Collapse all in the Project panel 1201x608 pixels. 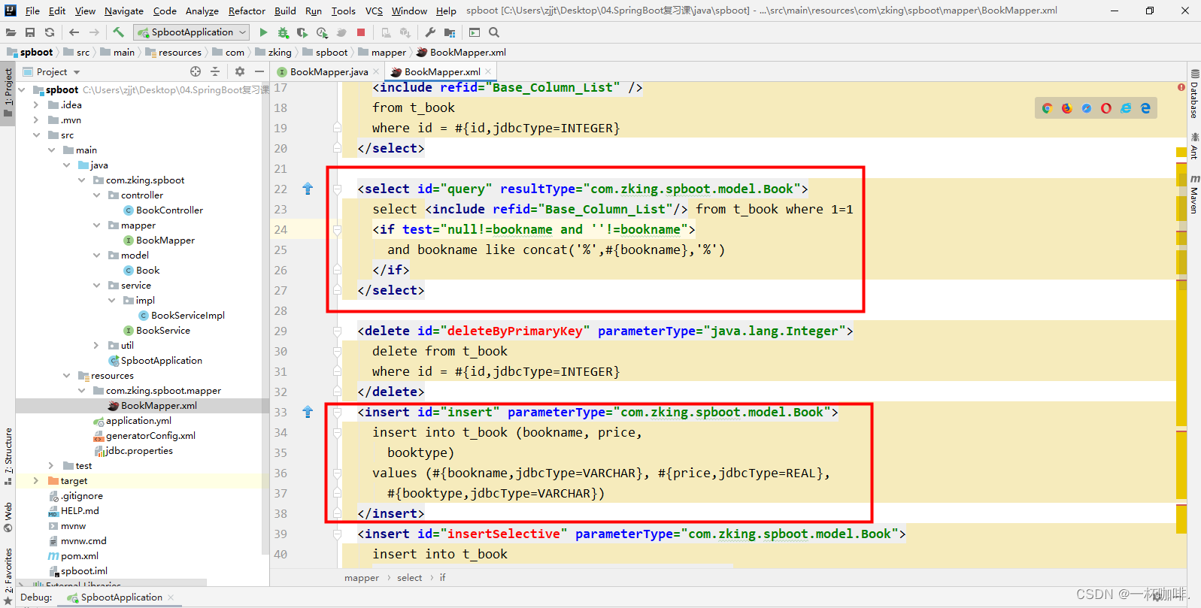(215, 71)
